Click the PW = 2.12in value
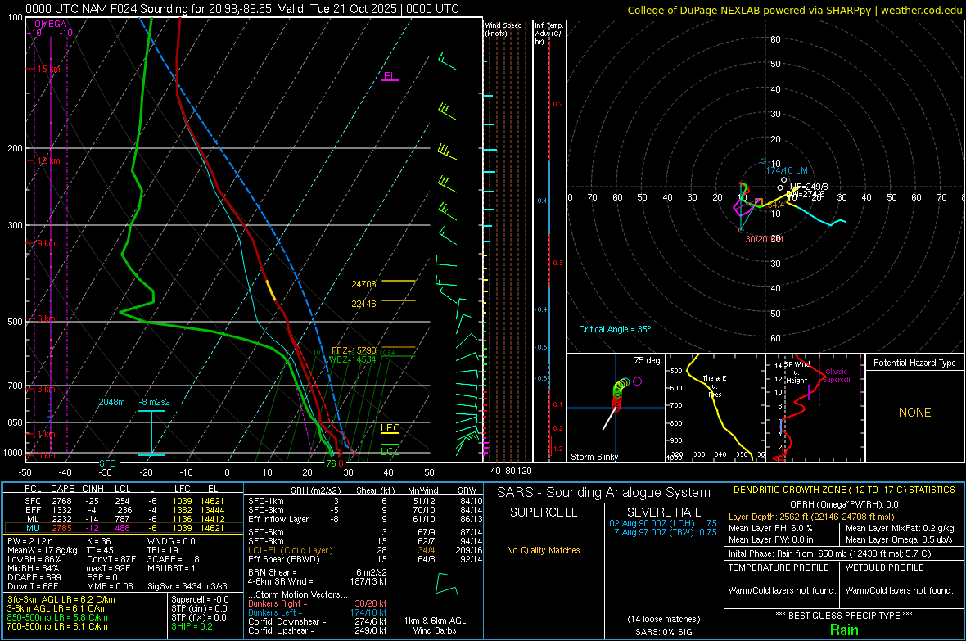966x641 pixels. point(30,541)
